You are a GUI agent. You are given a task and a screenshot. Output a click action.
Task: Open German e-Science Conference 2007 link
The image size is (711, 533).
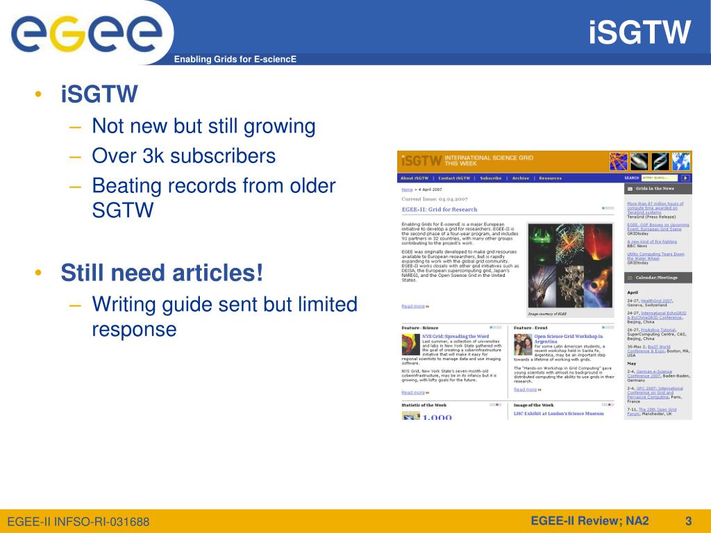(651, 373)
